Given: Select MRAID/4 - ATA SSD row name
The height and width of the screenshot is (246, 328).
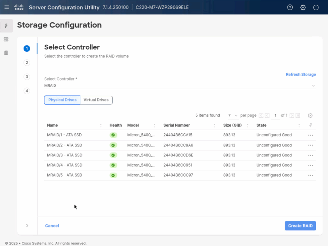Looking at the screenshot, I should click(65, 165).
